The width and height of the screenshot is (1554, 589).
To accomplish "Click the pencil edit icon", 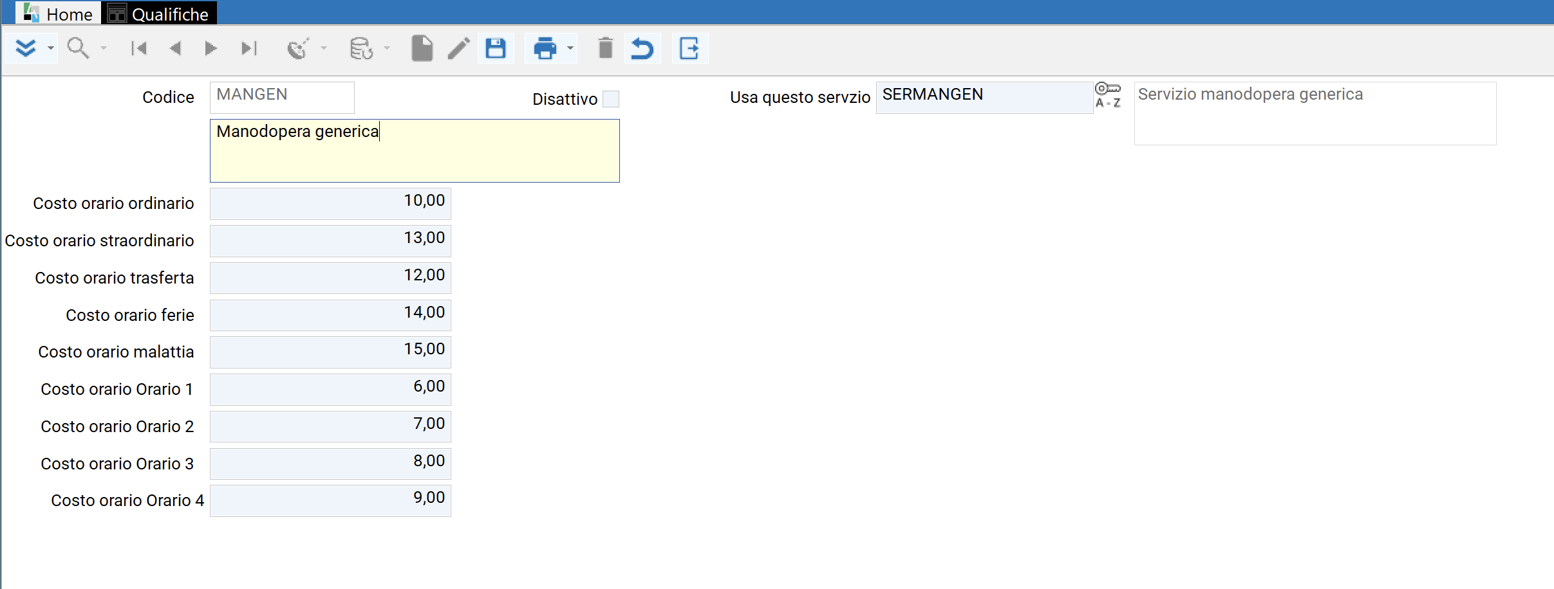I will [x=458, y=48].
